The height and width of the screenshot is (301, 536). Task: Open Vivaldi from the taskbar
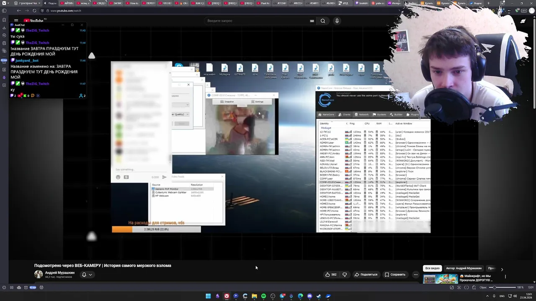(x=227, y=296)
